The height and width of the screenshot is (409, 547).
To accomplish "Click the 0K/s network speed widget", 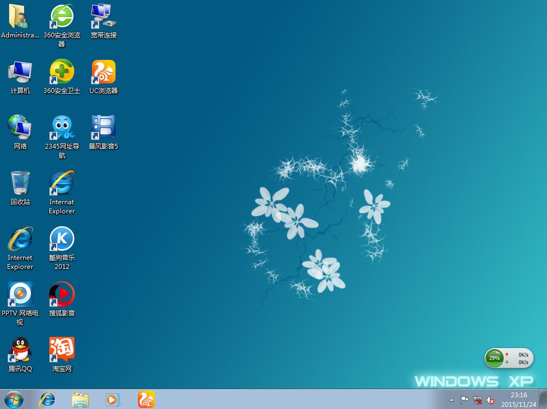I will [x=519, y=358].
